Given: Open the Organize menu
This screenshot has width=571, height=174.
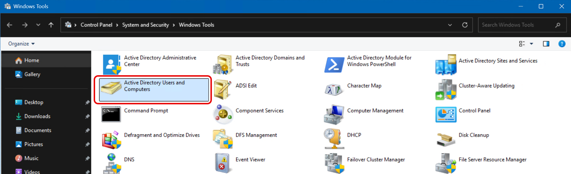Looking at the screenshot, I should click(21, 44).
